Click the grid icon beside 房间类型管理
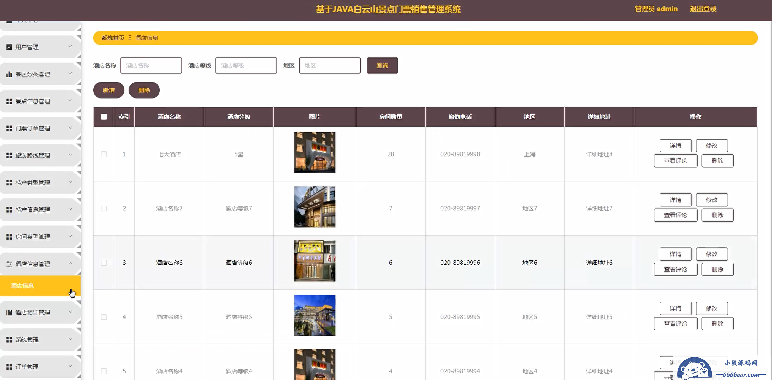 pyautogui.click(x=9, y=237)
